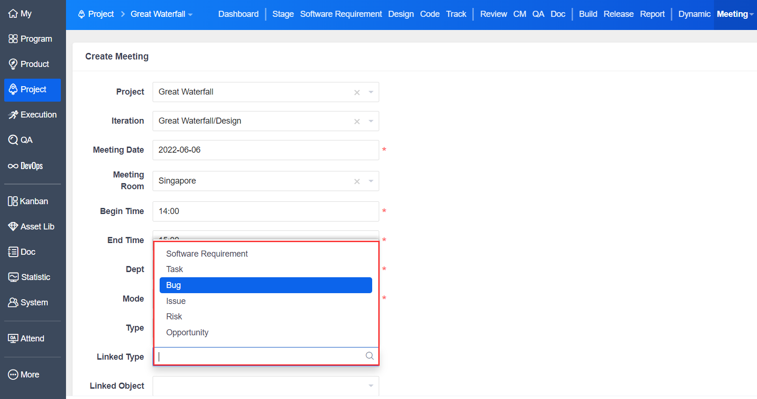This screenshot has height=399, width=757.
Task: Open the My home sidebar icon
Action: tap(13, 14)
